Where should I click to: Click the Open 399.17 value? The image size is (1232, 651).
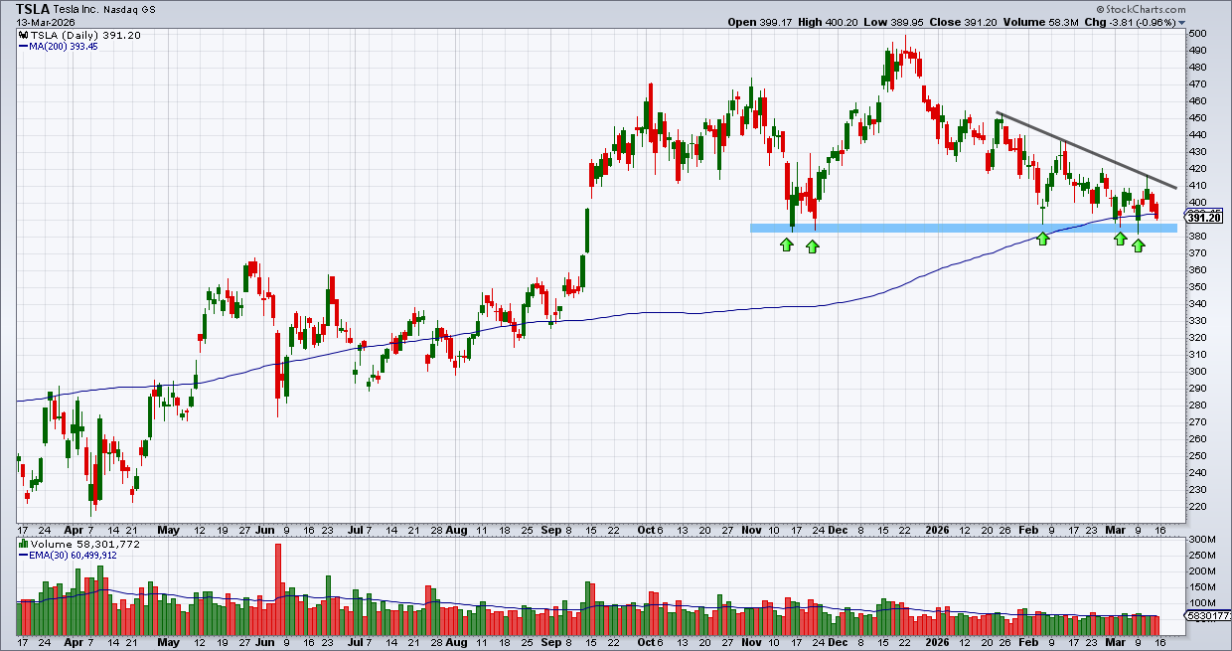point(758,22)
